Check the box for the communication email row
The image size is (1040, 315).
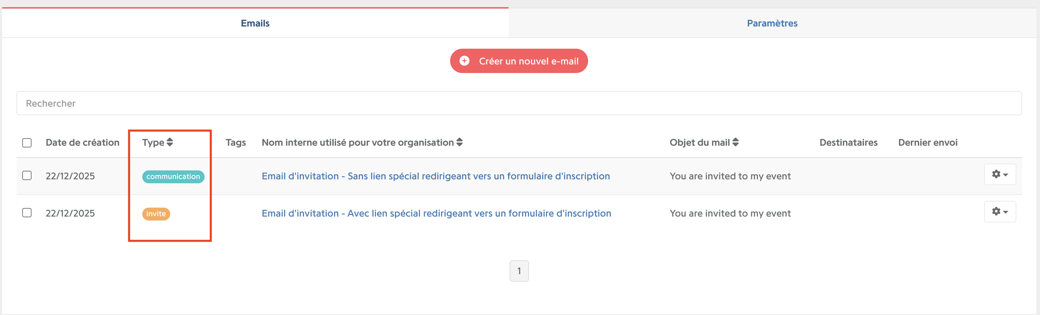27,175
